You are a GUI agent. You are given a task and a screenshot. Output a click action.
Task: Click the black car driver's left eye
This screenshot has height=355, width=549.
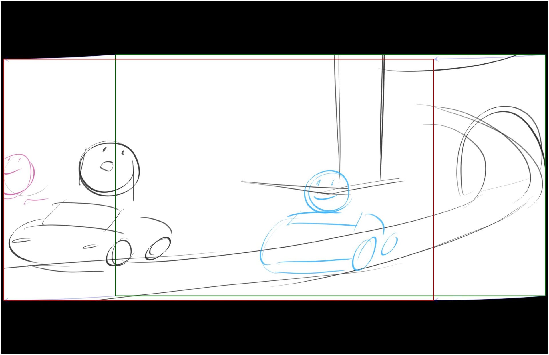(105, 149)
